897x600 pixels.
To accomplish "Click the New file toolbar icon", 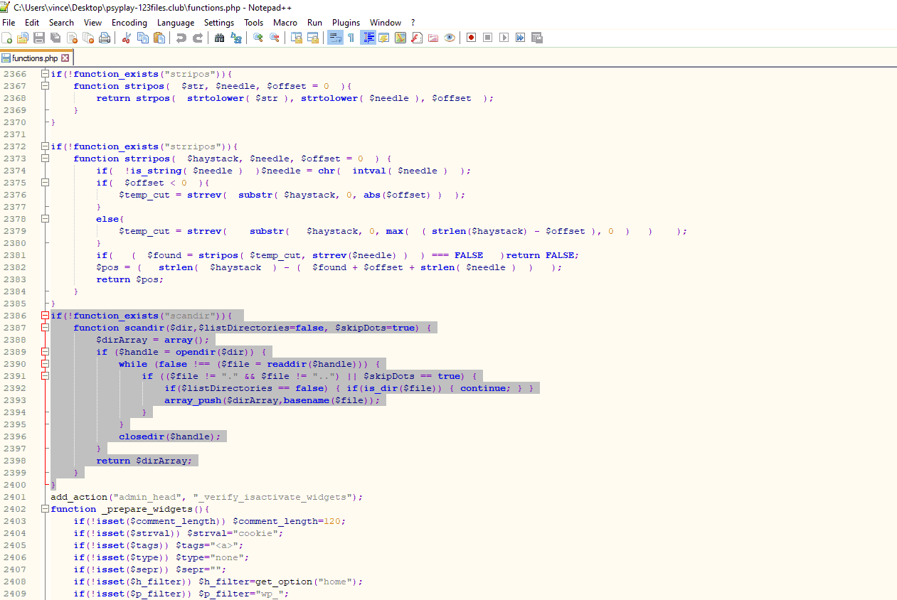I will click(7, 38).
